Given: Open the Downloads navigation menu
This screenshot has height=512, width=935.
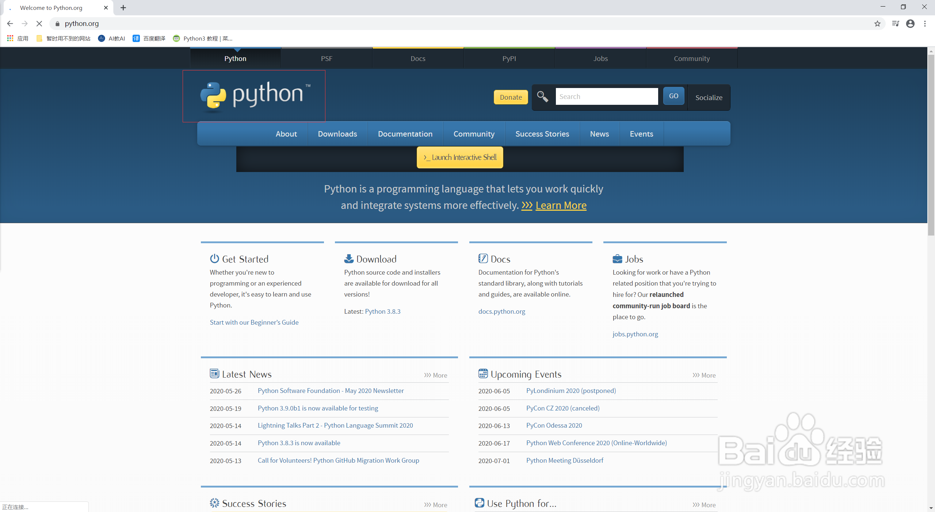Looking at the screenshot, I should click(x=337, y=134).
